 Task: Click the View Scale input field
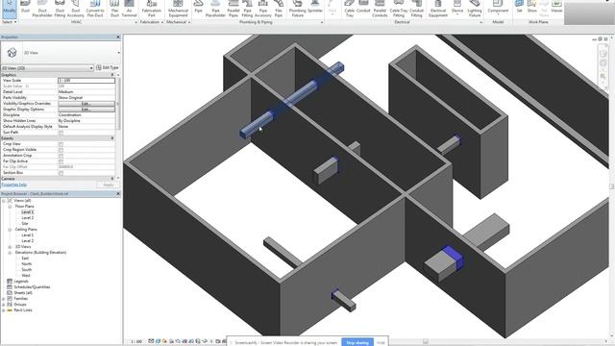click(x=86, y=81)
